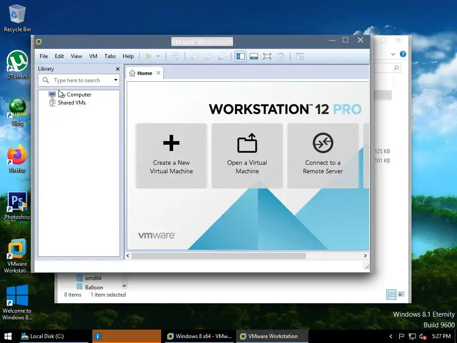
Task: Open the library search dropdown arrow
Action: point(116,80)
